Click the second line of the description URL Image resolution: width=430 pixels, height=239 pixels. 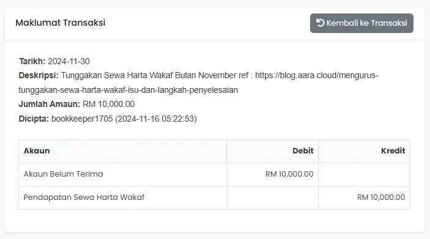(x=128, y=90)
